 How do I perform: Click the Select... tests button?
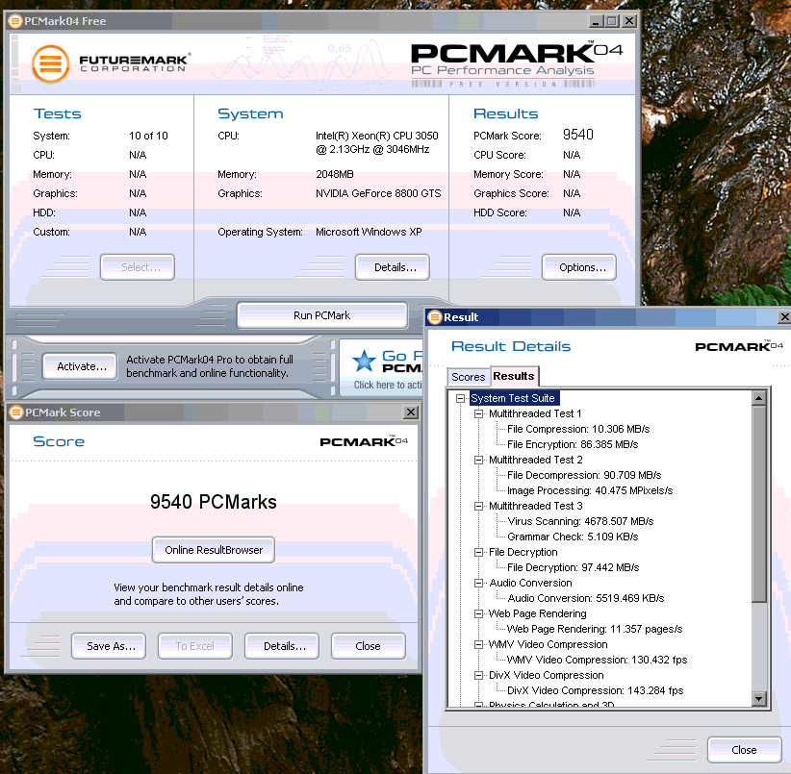[x=138, y=267]
